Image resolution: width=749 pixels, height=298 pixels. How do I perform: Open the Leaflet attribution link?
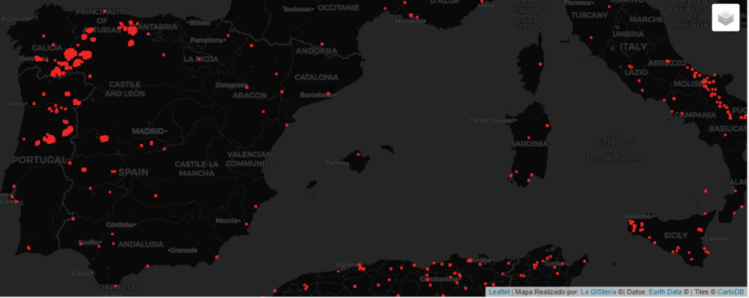click(x=499, y=292)
